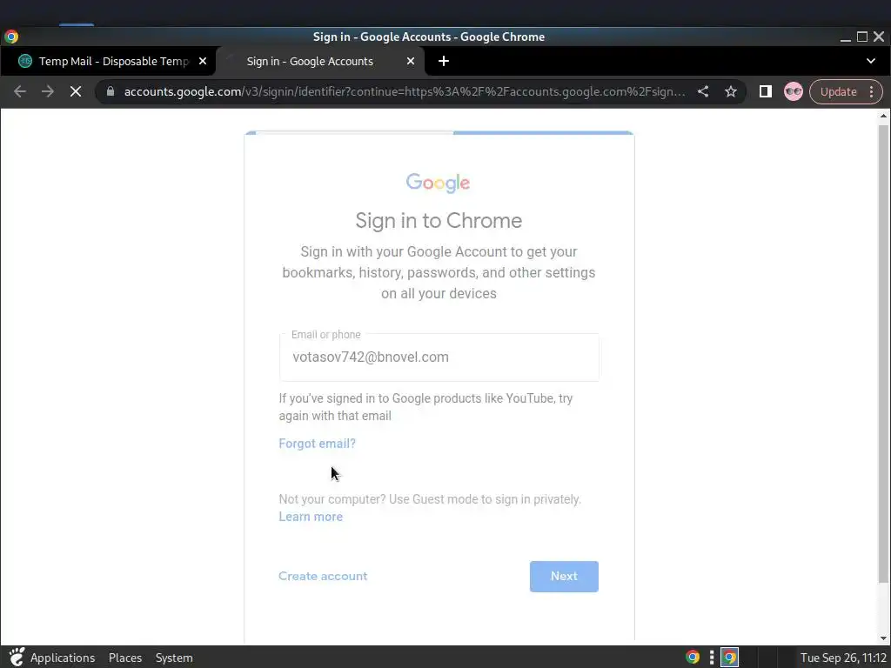Stop page loading with the X icon
The width and height of the screenshot is (891, 668).
click(76, 91)
